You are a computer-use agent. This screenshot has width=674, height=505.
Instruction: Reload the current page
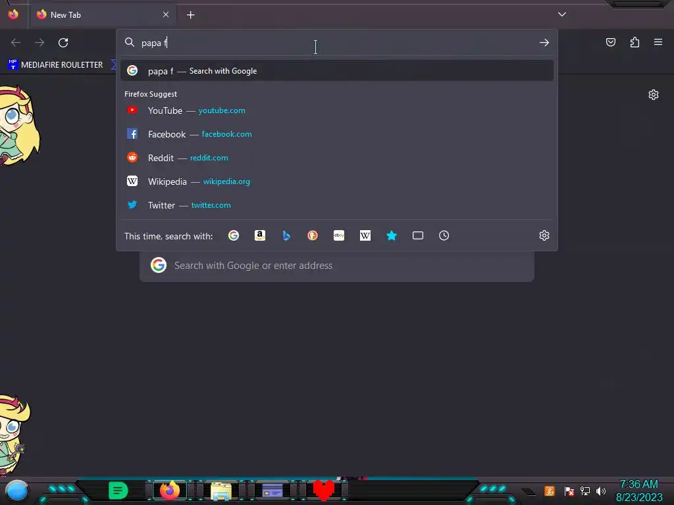[x=63, y=43]
